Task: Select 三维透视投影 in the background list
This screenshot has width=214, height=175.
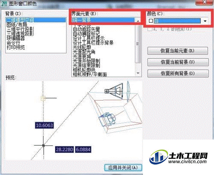Action: point(36,33)
